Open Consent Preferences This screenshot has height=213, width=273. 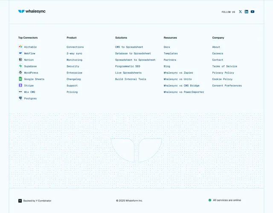[x=227, y=86]
